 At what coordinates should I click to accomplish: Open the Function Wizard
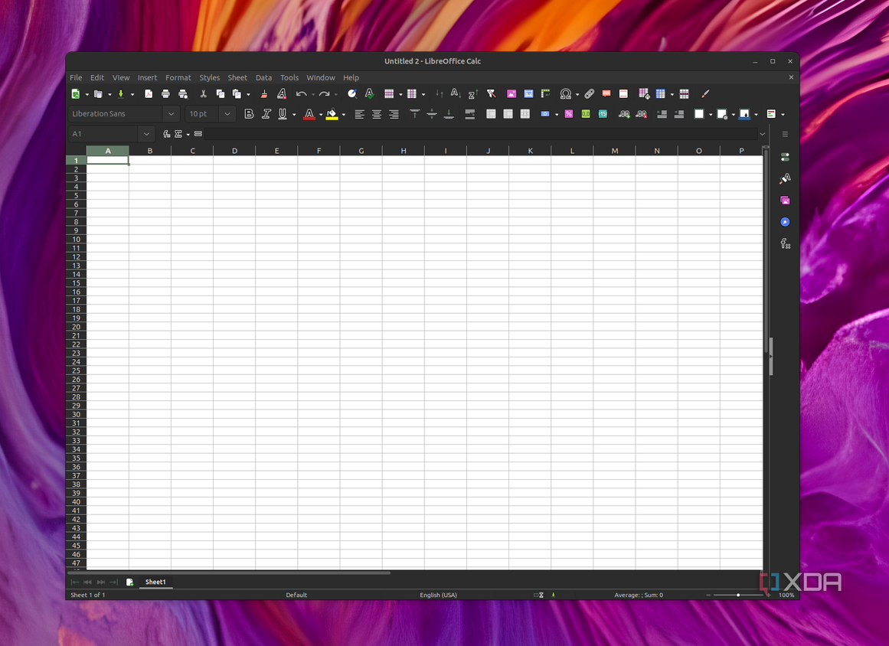point(166,134)
